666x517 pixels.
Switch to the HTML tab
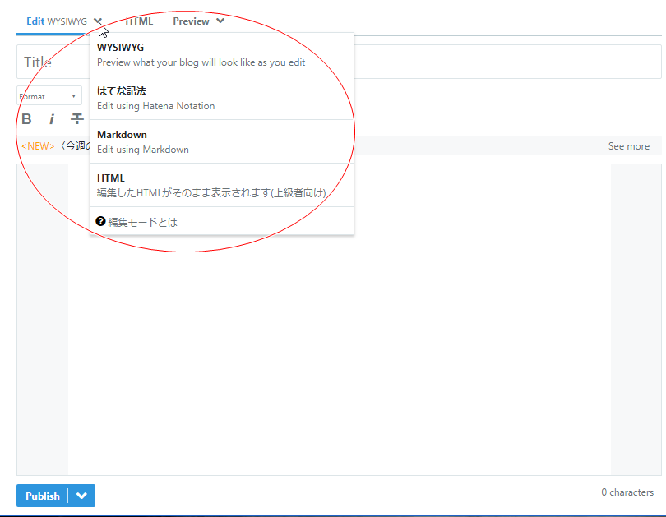click(x=139, y=21)
